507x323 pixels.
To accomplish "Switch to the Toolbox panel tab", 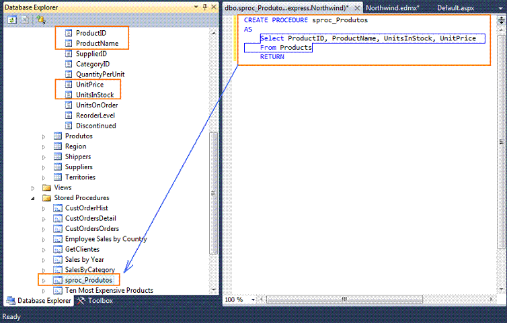I will click(95, 301).
